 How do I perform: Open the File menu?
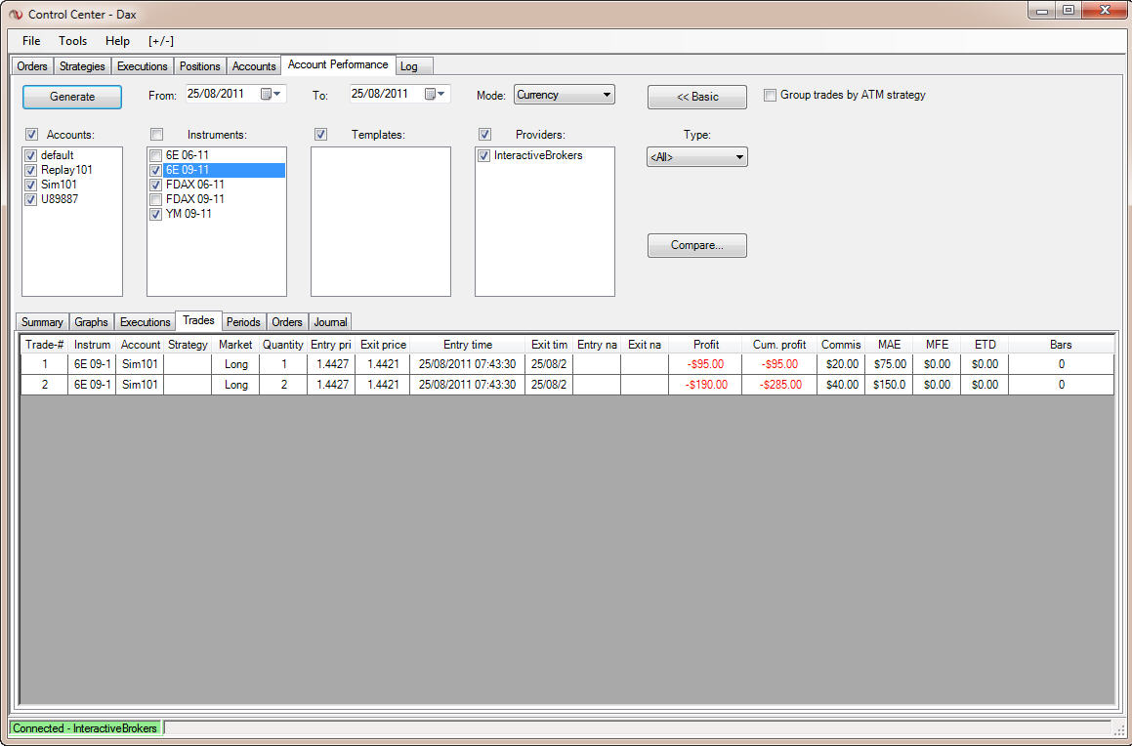[x=31, y=41]
